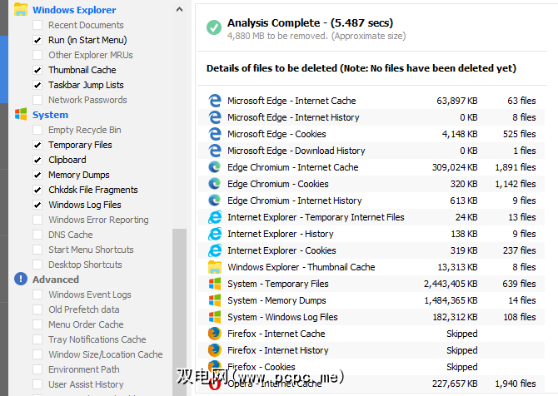Image resolution: width=558 pixels, height=396 pixels.
Task: Tick the DNS Cache checkbox
Action: tap(37, 235)
